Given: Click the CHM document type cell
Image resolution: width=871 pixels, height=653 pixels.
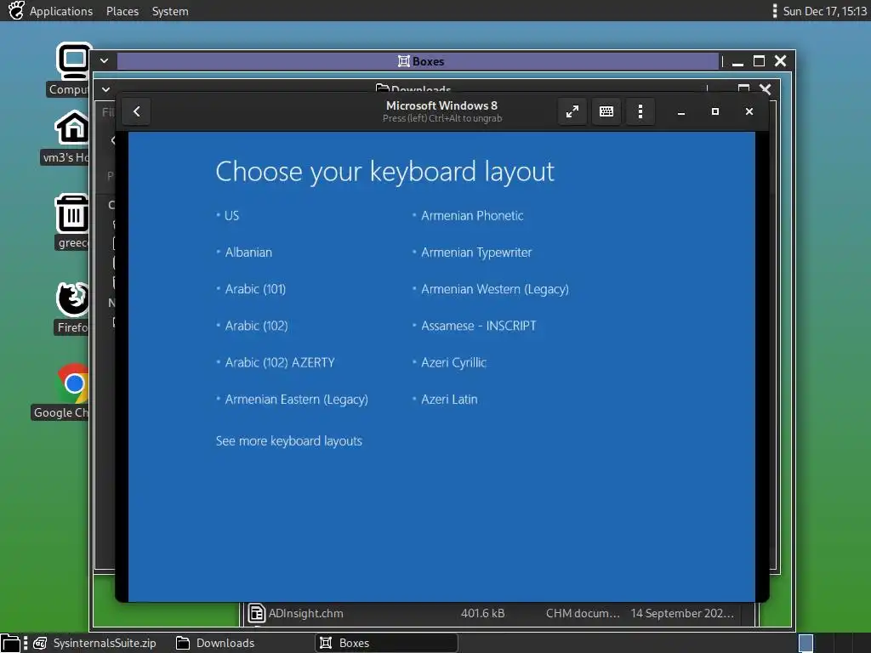Looking at the screenshot, I should [583, 614].
